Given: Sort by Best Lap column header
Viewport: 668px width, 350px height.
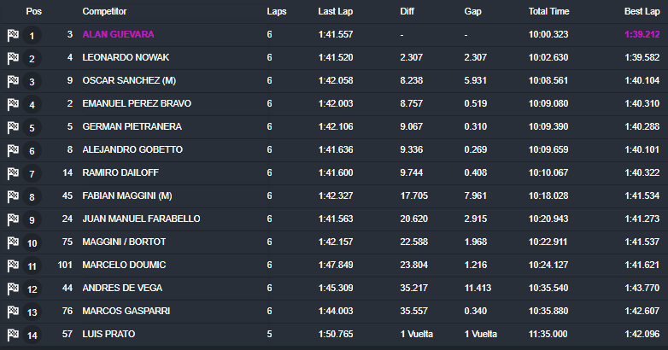Looking at the screenshot, I should (641, 12).
